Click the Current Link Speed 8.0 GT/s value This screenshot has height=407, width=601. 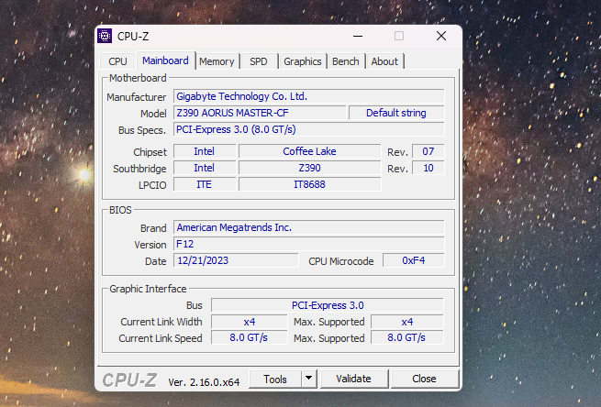[250, 337]
